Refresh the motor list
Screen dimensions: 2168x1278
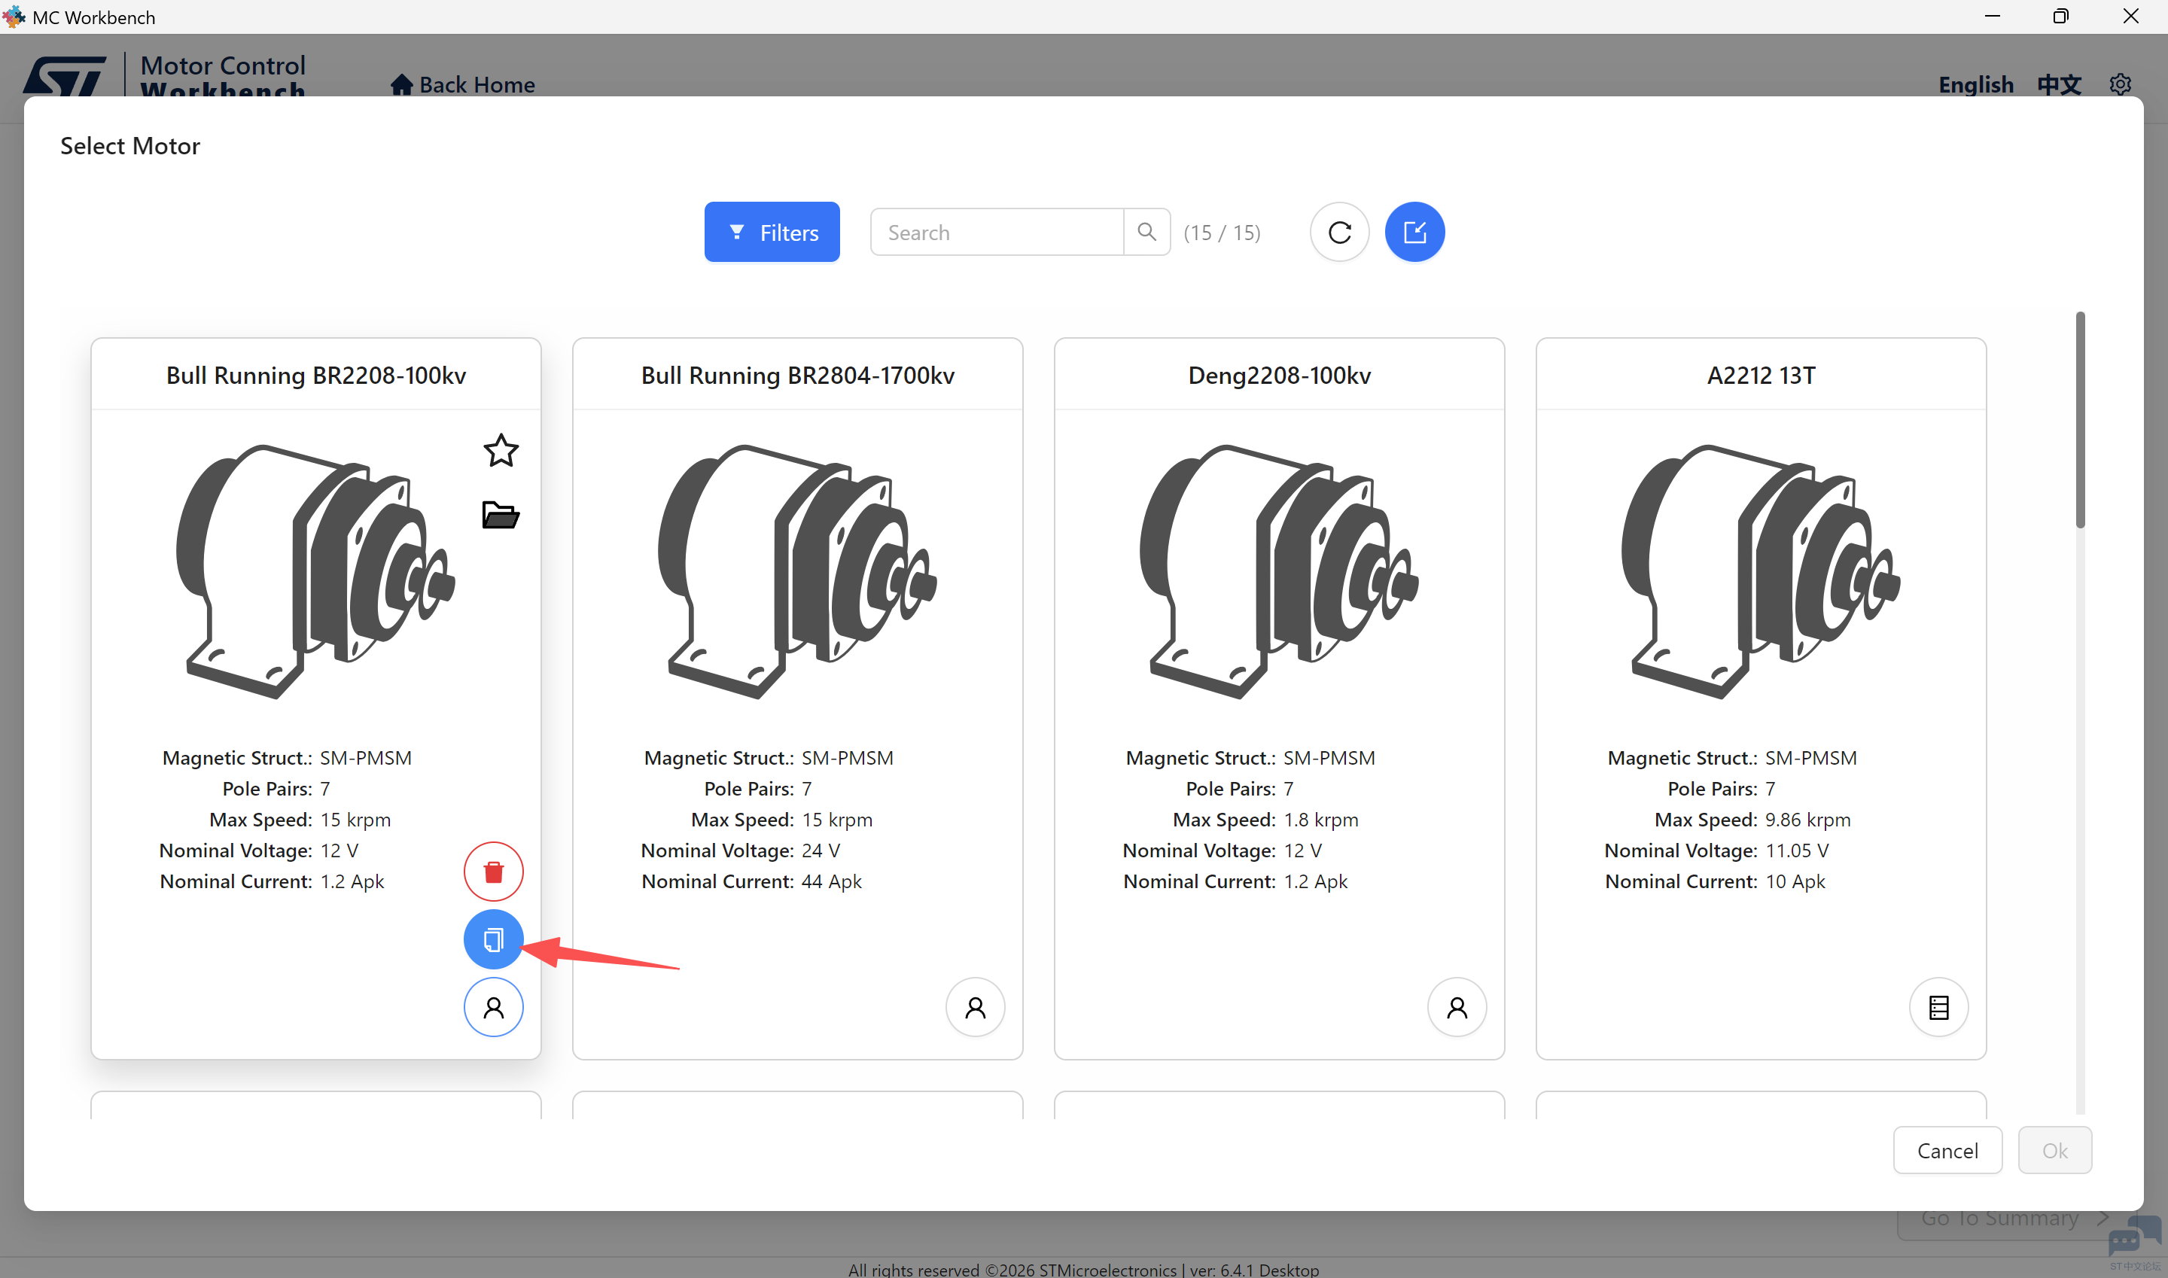coord(1339,232)
